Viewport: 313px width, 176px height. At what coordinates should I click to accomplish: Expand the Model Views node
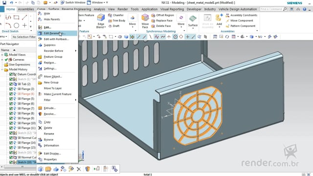[2, 55]
